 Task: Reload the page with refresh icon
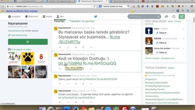(94, 6)
